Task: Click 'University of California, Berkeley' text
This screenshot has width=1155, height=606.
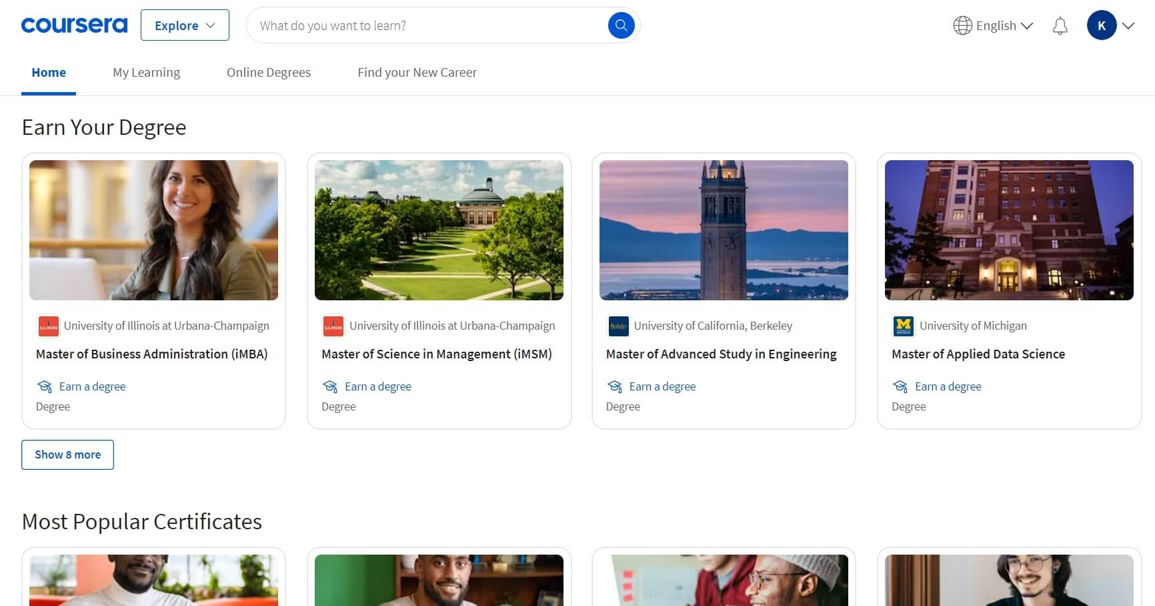Action: [713, 326]
